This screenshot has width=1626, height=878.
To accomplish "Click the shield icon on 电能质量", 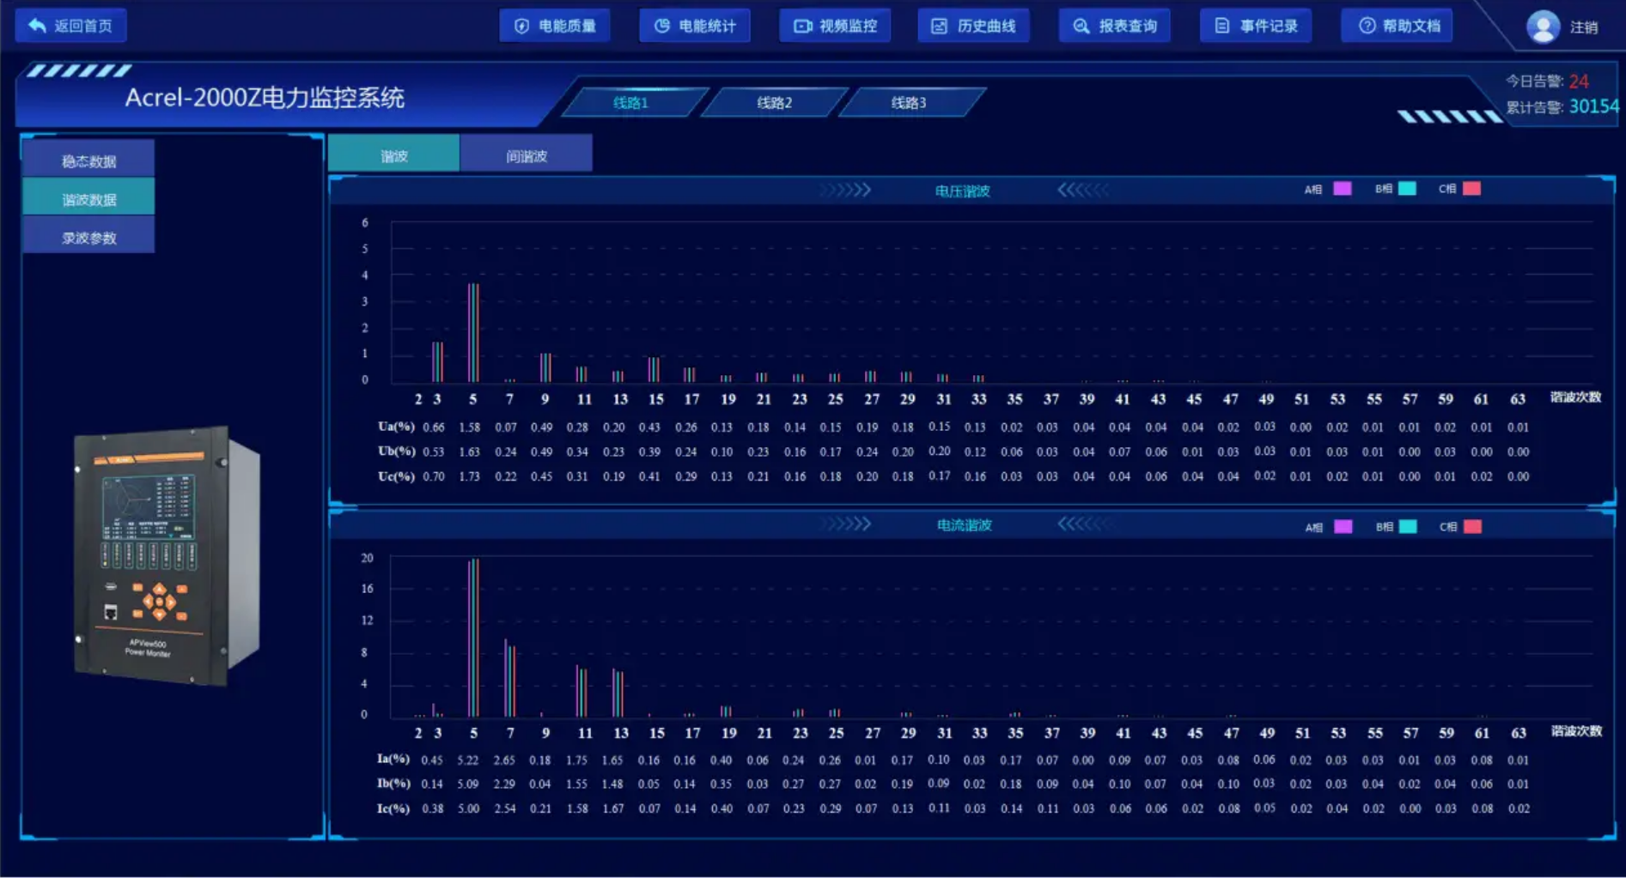I will pyautogui.click(x=521, y=26).
